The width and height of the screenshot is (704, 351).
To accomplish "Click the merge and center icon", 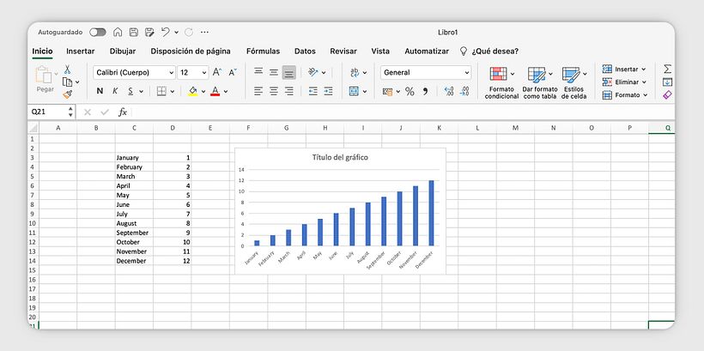I will (x=354, y=91).
